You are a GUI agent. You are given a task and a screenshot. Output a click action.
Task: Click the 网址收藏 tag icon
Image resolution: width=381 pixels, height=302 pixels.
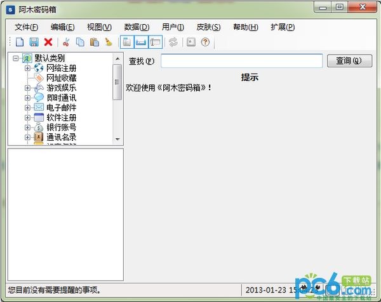click(39, 78)
